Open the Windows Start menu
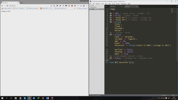The height and width of the screenshot is (100, 178). pyautogui.click(x=2, y=98)
